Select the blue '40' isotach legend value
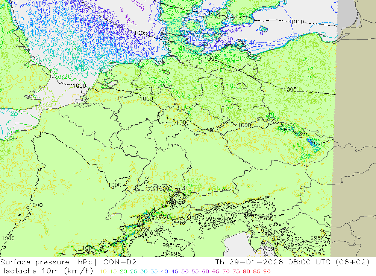Viewport: 376px width, 276px height. 164,271
